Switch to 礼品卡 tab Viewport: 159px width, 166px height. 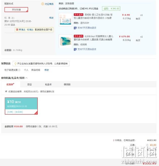point(48,84)
